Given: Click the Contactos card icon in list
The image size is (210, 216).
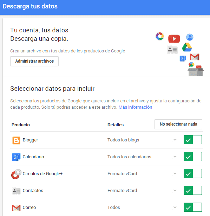Looking at the screenshot, I should (16, 191).
